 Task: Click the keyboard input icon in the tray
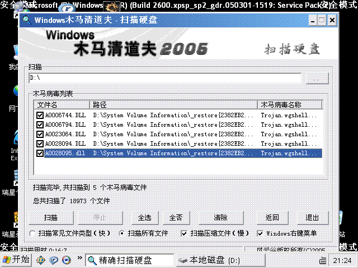[323, 260]
